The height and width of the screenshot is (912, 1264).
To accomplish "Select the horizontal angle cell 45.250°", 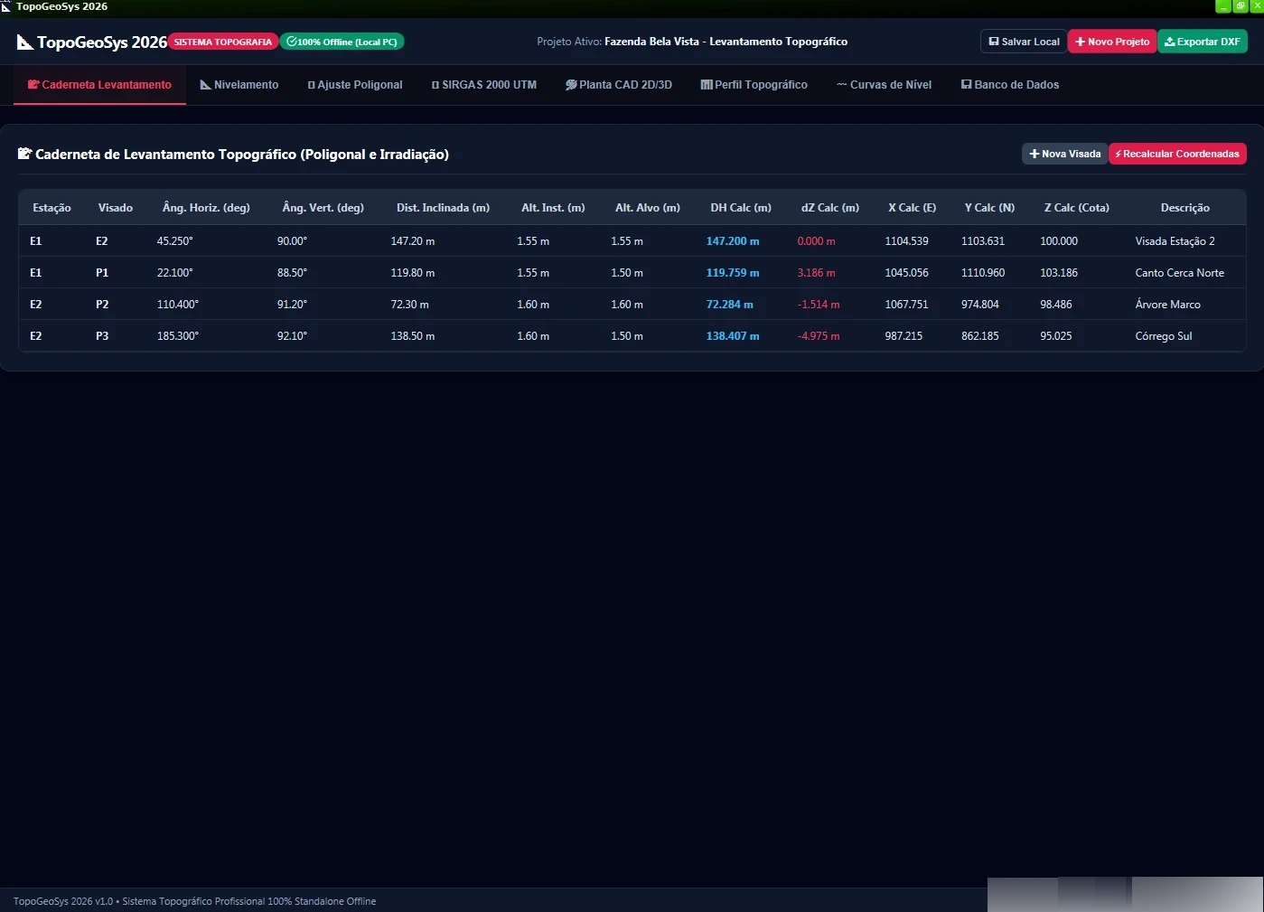I will [x=174, y=241].
